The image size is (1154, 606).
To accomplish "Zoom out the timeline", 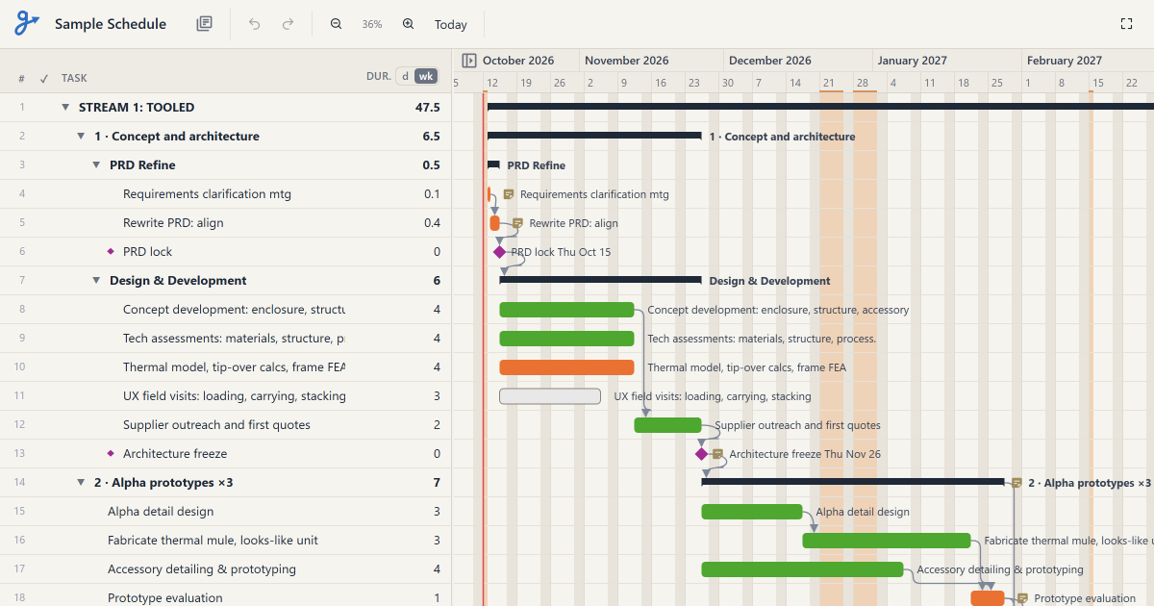I will pos(337,24).
